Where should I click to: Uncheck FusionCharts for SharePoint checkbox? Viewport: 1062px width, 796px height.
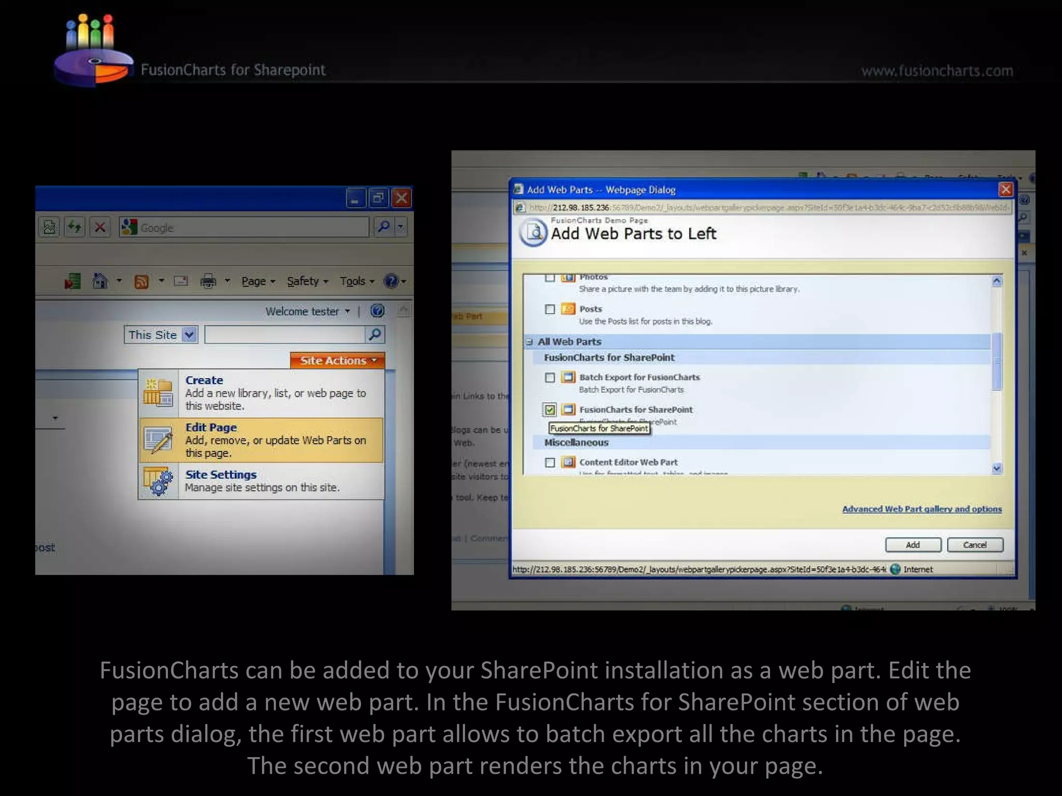click(550, 410)
